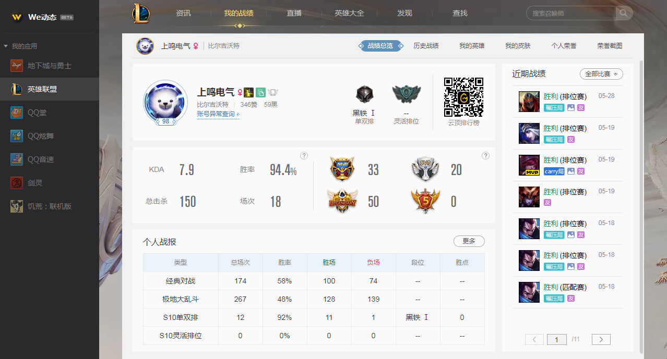
Task: Select the 战绩总览 sub-tab
Action: pos(380,46)
